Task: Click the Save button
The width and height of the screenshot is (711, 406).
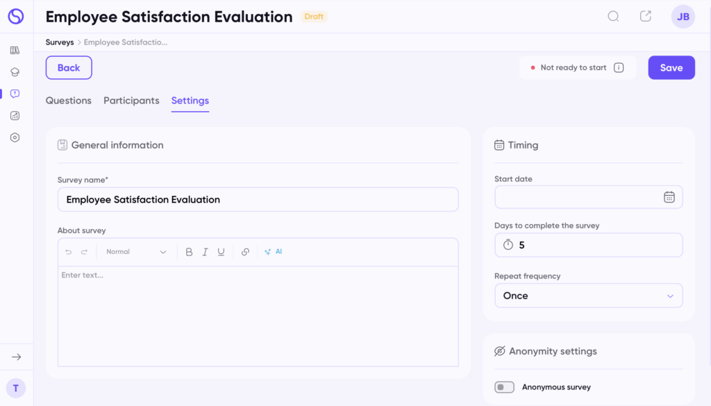Action: (x=671, y=68)
